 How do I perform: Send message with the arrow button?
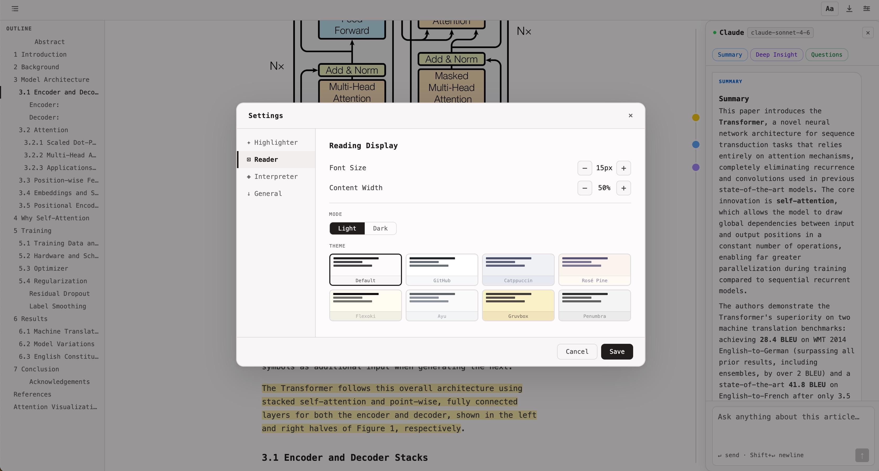coord(862,455)
